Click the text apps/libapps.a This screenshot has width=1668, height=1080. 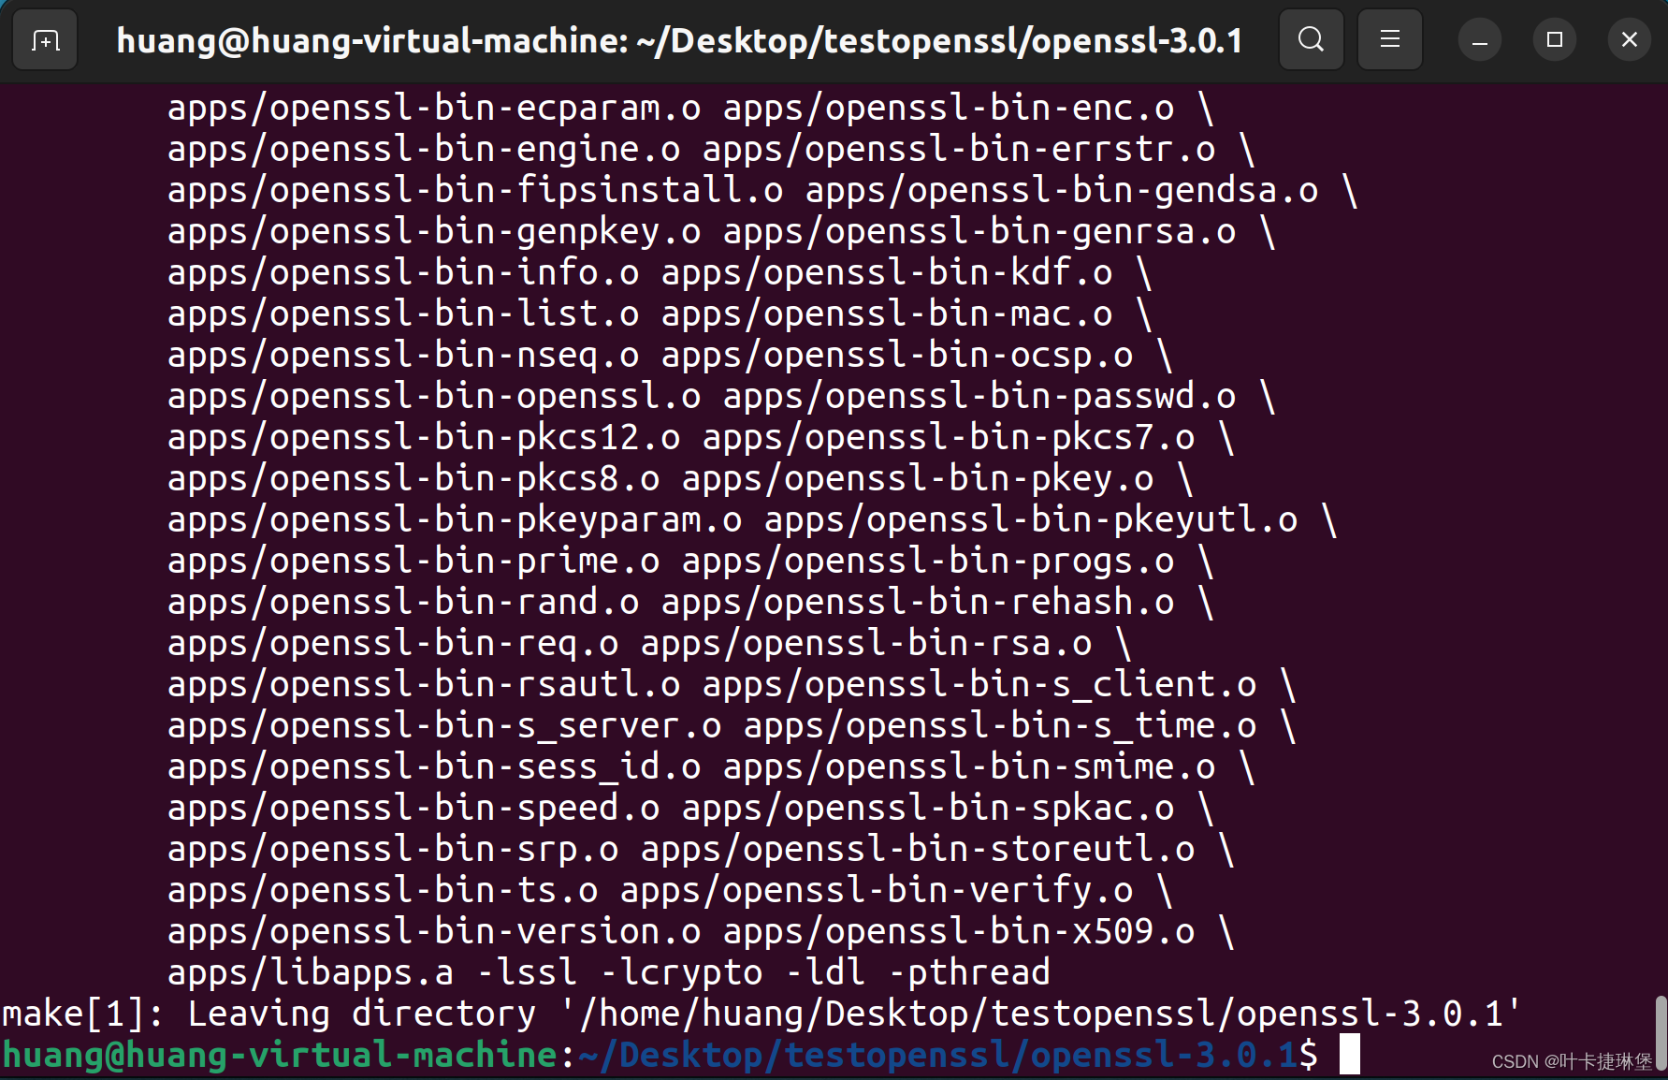(x=311, y=973)
